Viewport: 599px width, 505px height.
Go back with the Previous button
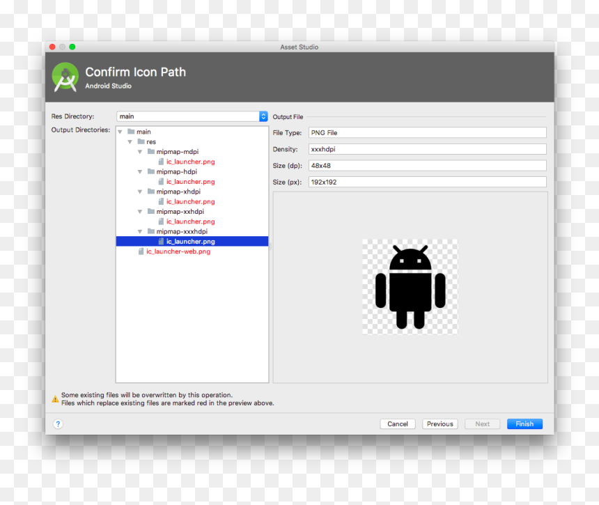440,424
